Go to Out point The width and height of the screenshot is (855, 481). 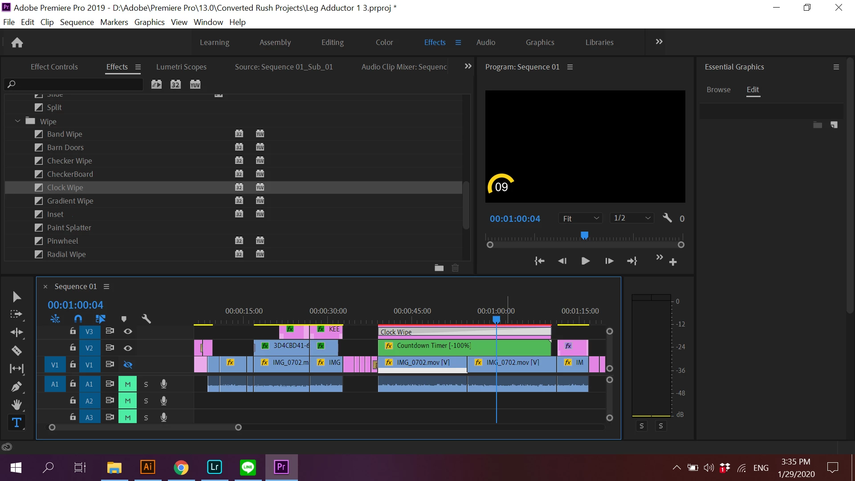[x=632, y=261]
